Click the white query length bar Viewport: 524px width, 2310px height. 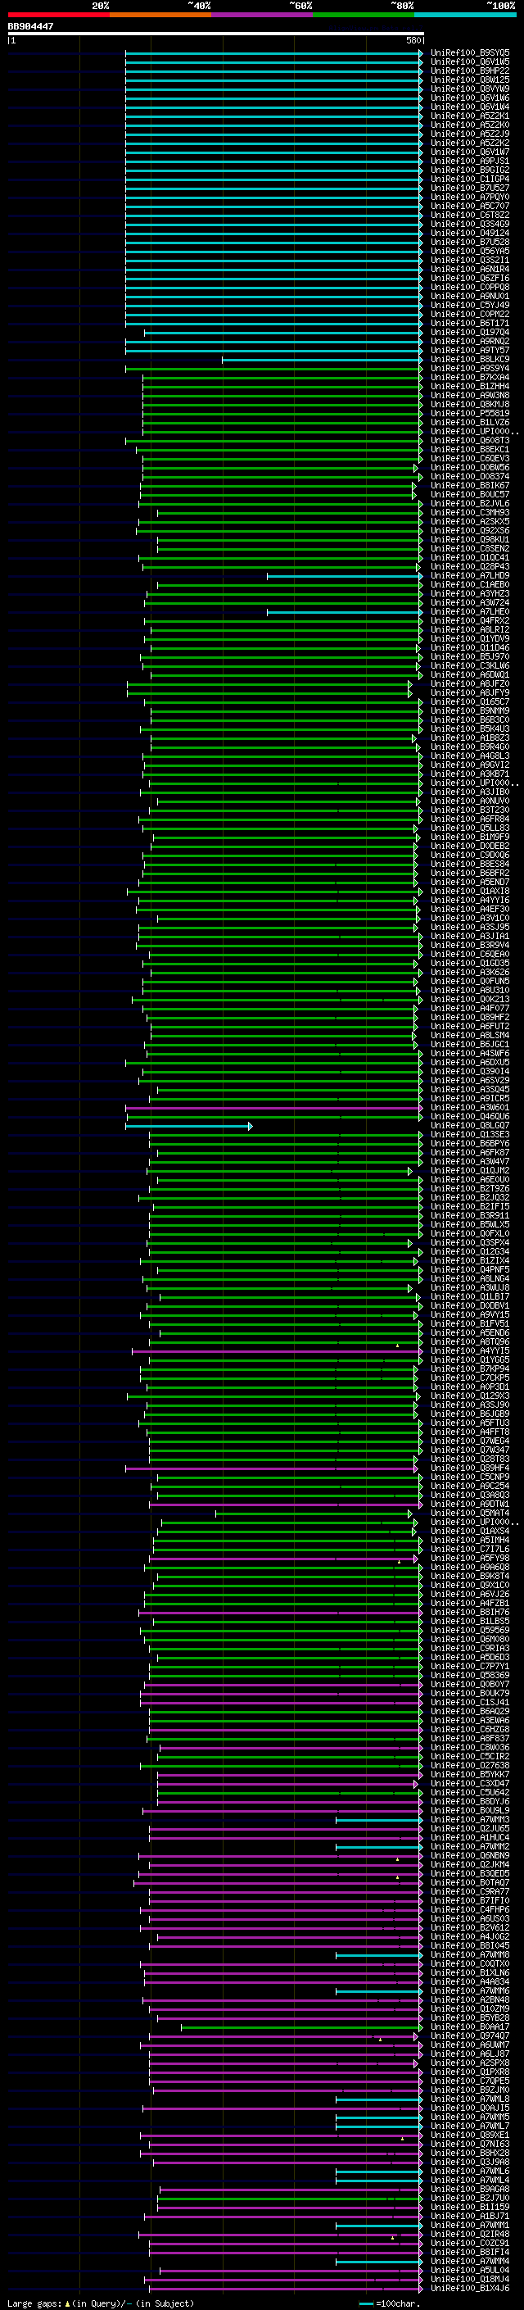pyautogui.click(x=216, y=34)
